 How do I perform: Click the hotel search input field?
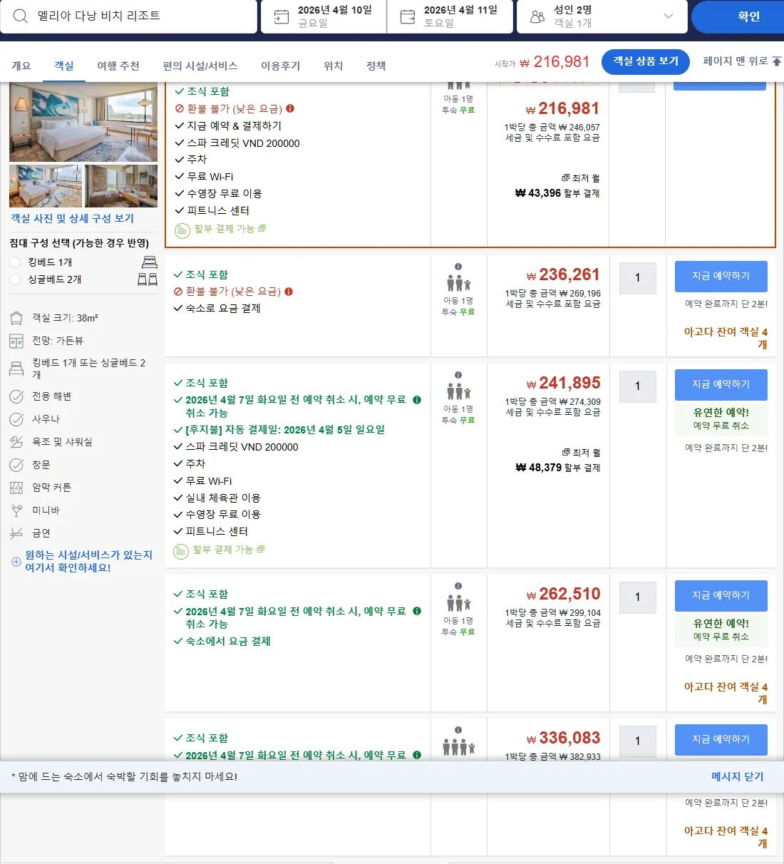coord(128,16)
